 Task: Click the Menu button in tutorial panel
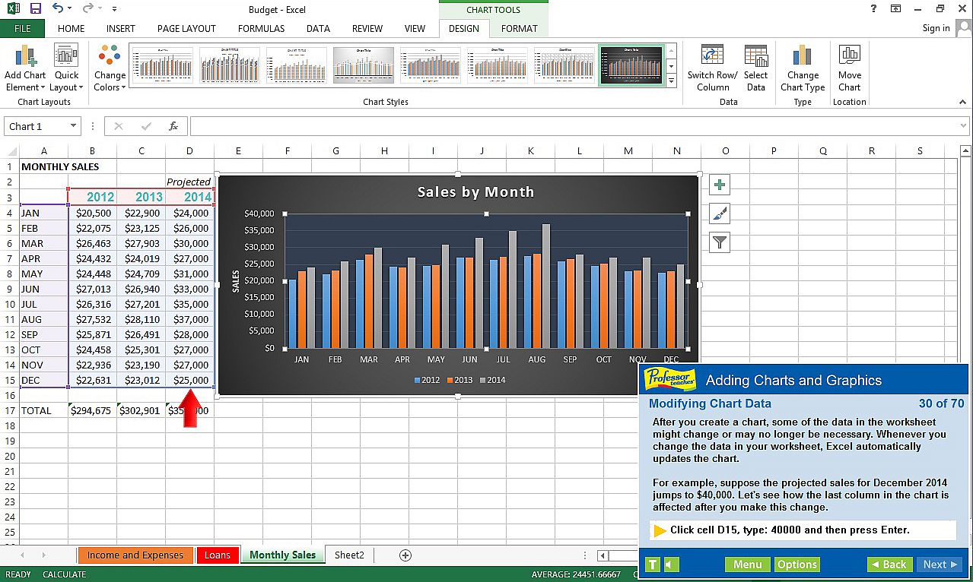pyautogui.click(x=747, y=565)
